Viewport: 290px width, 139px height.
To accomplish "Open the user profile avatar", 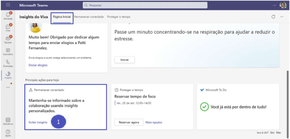I will click(x=283, y=5).
